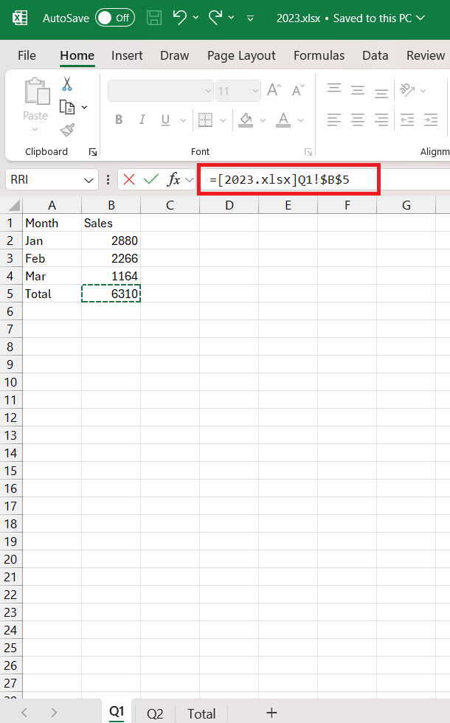Screen dimensions: 450x723
Task: Expand the file name saved-location dropdown
Action: pos(420,18)
